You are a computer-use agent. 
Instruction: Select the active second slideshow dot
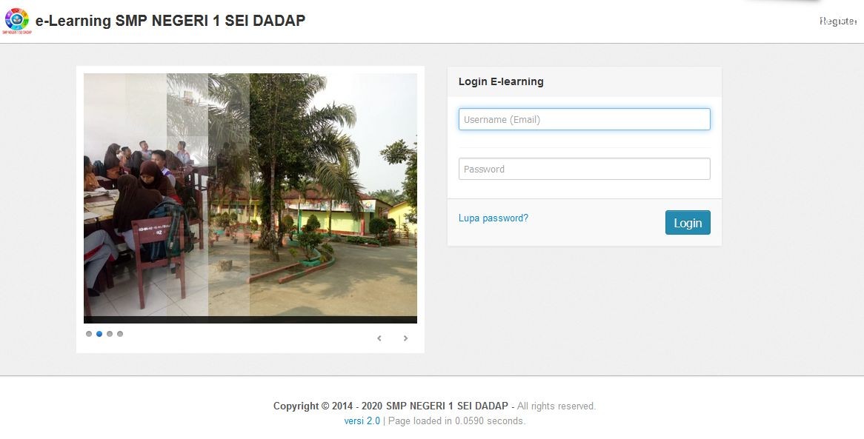99,334
